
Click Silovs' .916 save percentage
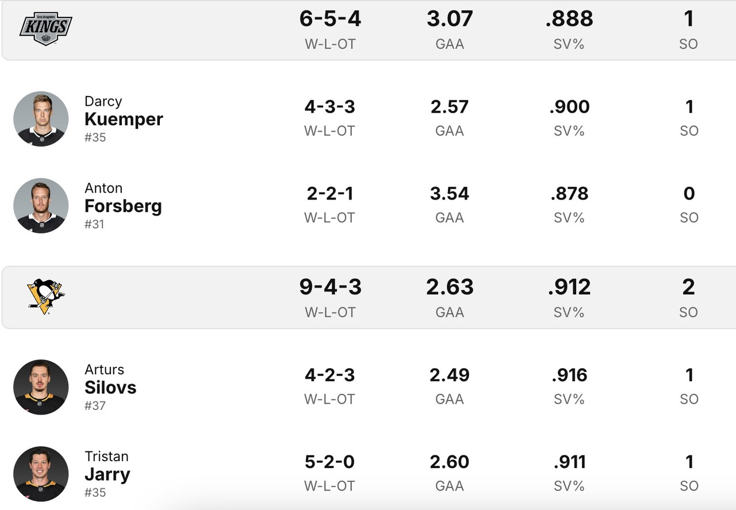569,375
